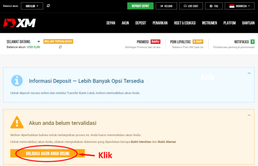Open the Akun menu
The width and height of the screenshot is (258, 166).
(125, 23)
